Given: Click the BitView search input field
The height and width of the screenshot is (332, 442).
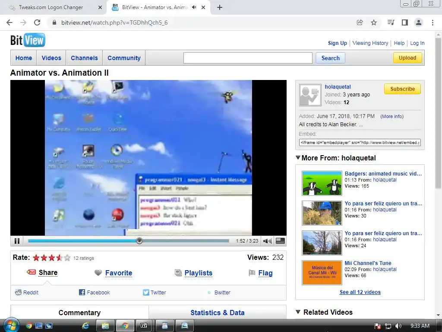Looking at the screenshot, I should (248, 58).
